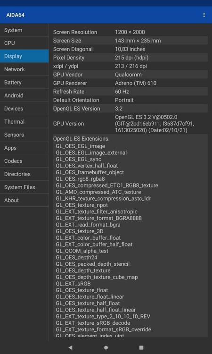Image resolution: width=212 pixels, height=354 pixels.
Task: Open the Directories section
Action: [x=24, y=174]
